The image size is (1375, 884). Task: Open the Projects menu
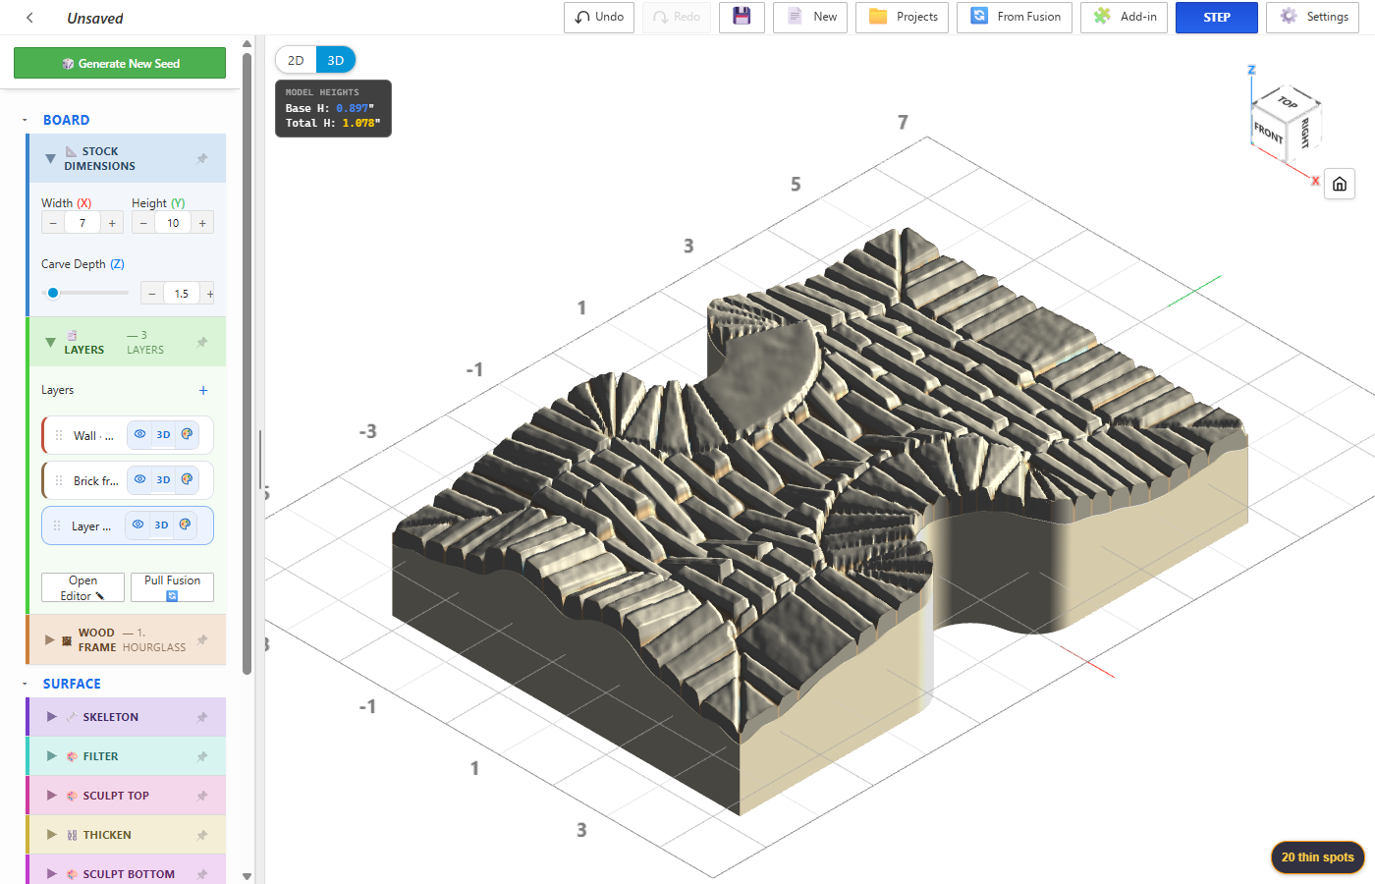coord(902,17)
